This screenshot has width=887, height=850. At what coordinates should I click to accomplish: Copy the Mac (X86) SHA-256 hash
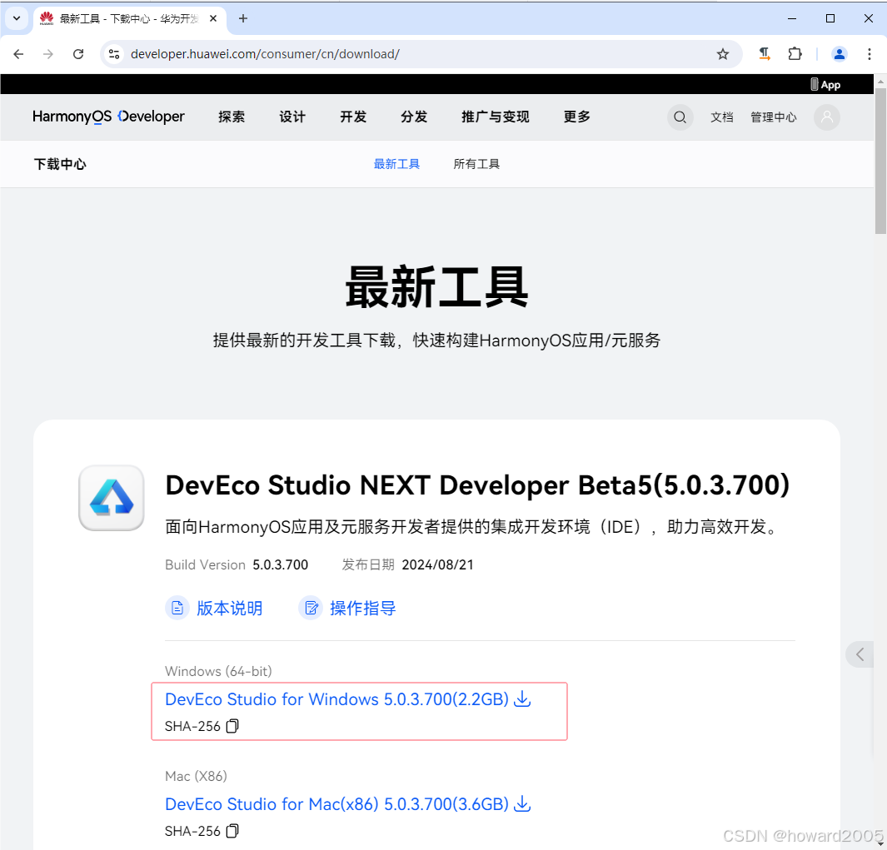(x=232, y=831)
